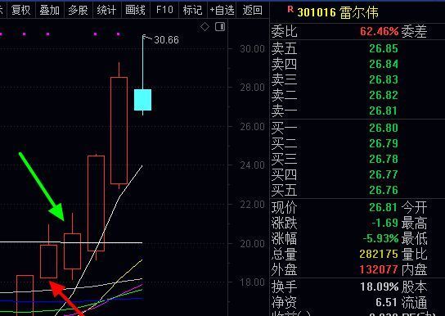The width and height of the screenshot is (445, 316).
Task: Click the 总量 value 282175
Action: 379,254
